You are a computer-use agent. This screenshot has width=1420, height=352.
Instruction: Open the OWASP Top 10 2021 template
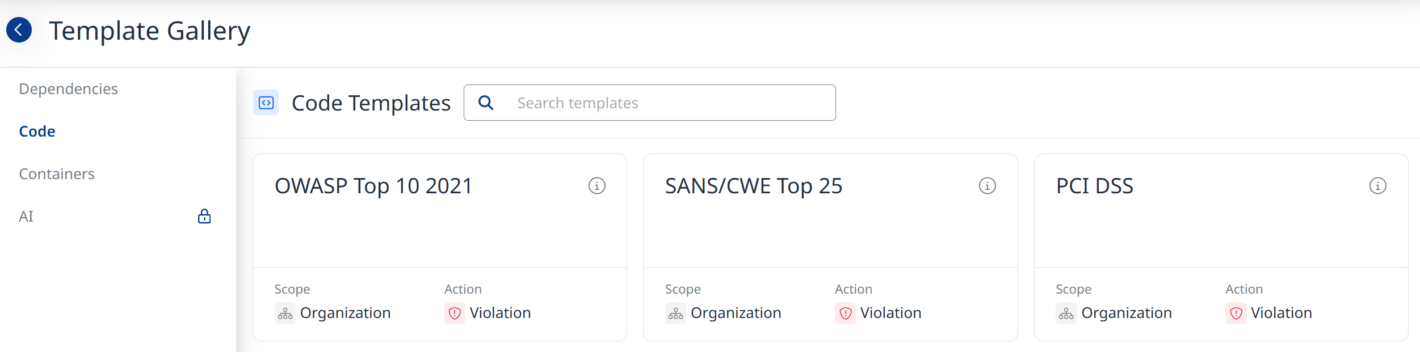[x=373, y=186]
